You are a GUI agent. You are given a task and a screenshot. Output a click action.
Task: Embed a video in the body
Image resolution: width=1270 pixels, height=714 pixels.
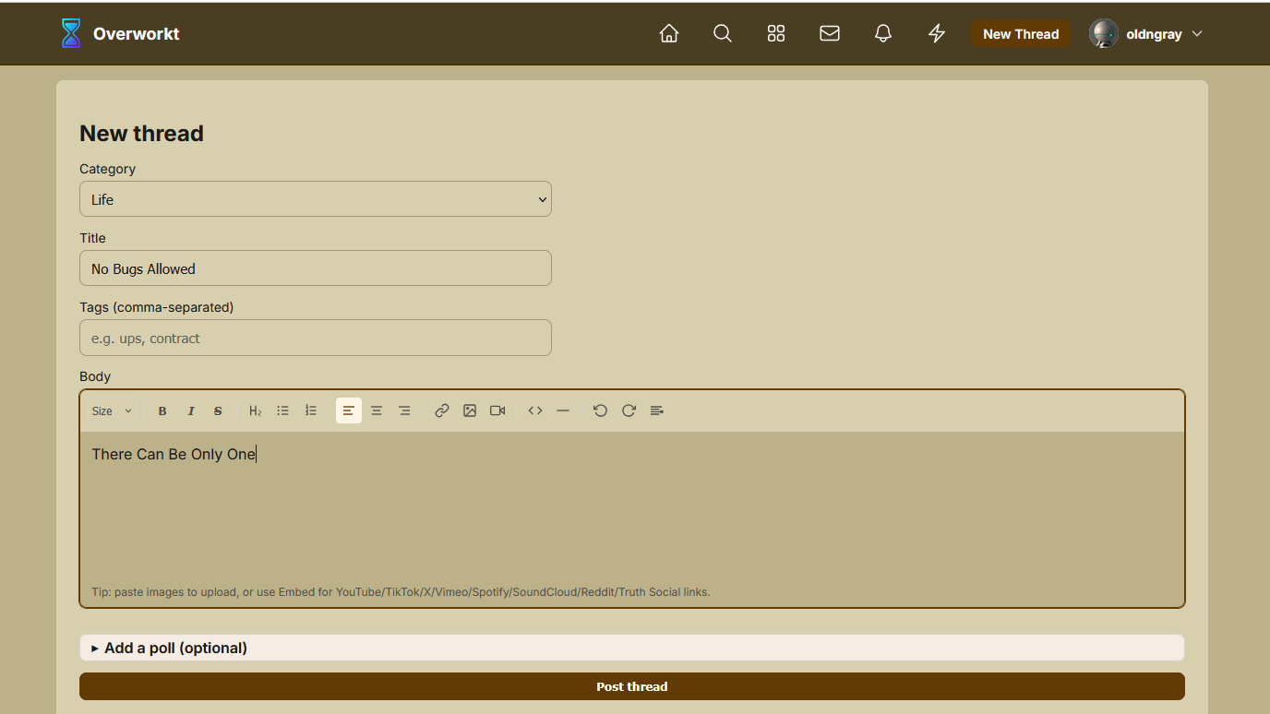497,411
